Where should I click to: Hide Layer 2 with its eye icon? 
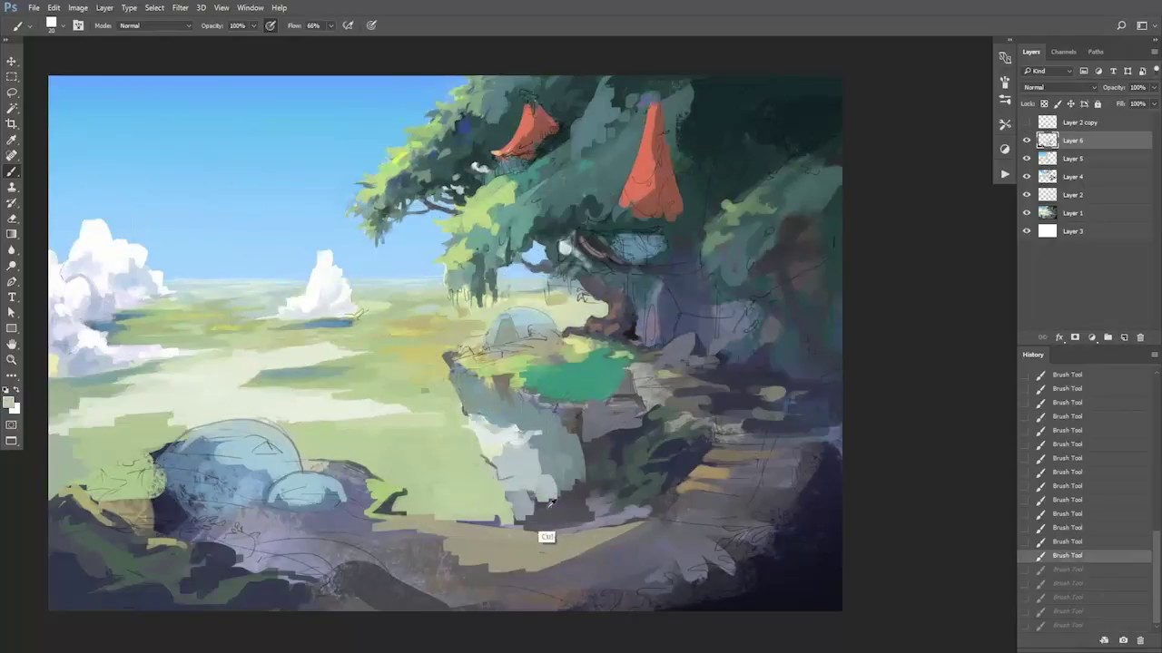point(1027,195)
